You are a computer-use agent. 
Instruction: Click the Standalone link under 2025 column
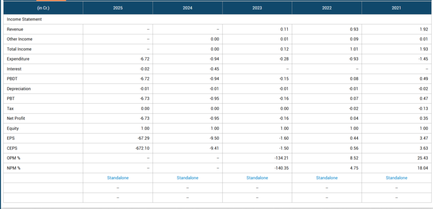tap(118, 178)
